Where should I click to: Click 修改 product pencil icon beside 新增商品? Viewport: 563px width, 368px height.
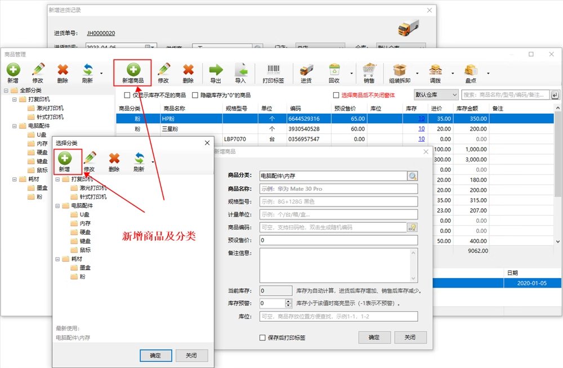(163, 69)
